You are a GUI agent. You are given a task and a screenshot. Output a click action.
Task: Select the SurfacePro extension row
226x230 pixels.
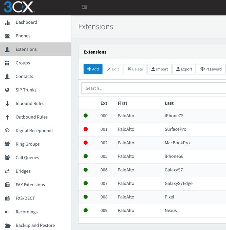tap(152, 129)
